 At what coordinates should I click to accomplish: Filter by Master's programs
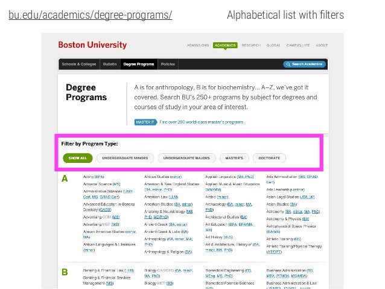point(234,158)
